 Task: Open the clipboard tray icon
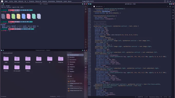[168, 1]
